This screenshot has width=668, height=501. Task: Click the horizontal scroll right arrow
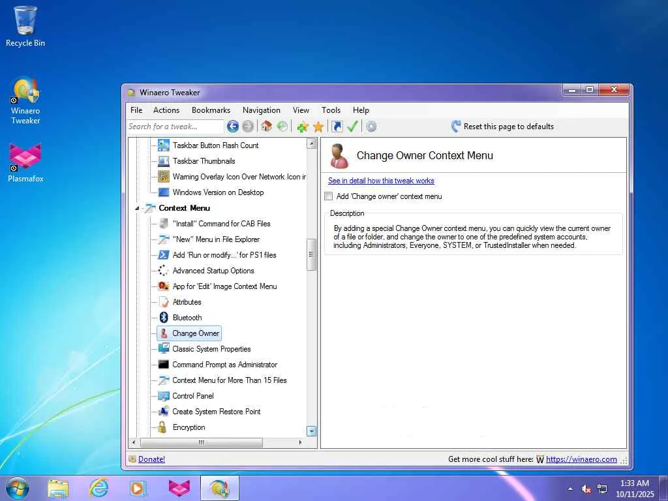pyautogui.click(x=300, y=443)
